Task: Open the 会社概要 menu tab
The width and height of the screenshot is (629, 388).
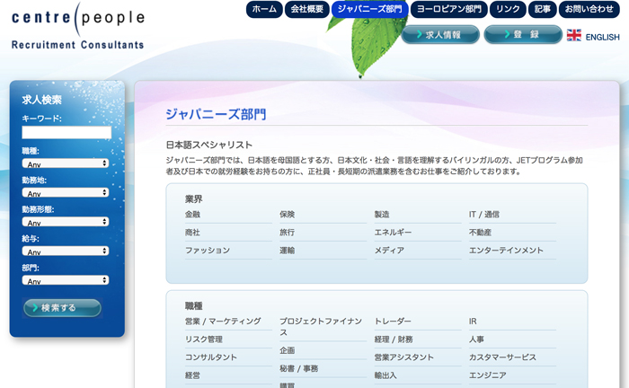Action: click(307, 9)
